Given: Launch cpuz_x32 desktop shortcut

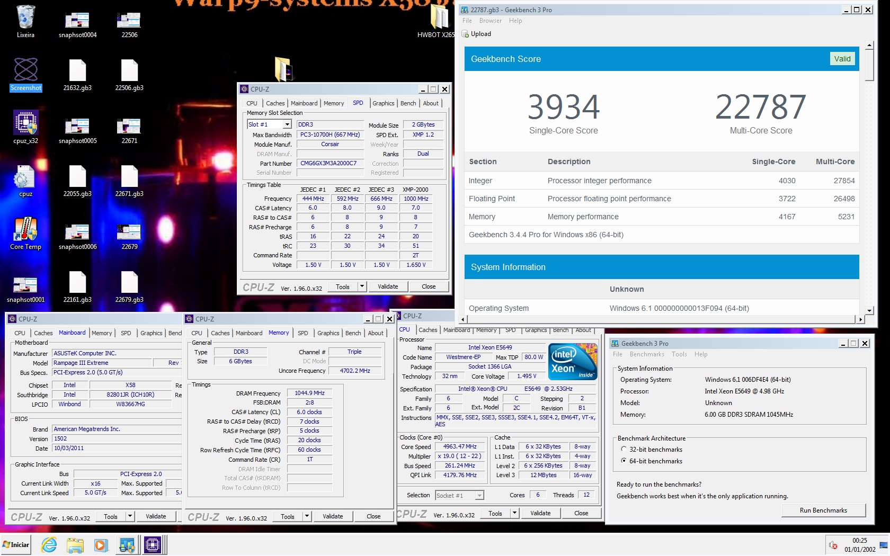Looking at the screenshot, I should 25,127.
